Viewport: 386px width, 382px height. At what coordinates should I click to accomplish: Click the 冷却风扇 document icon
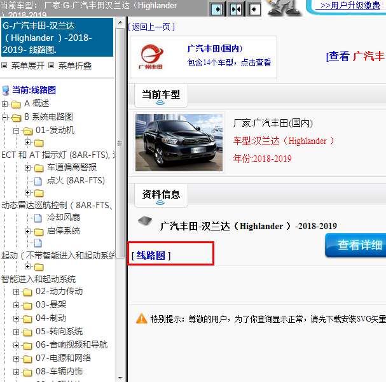(x=38, y=218)
